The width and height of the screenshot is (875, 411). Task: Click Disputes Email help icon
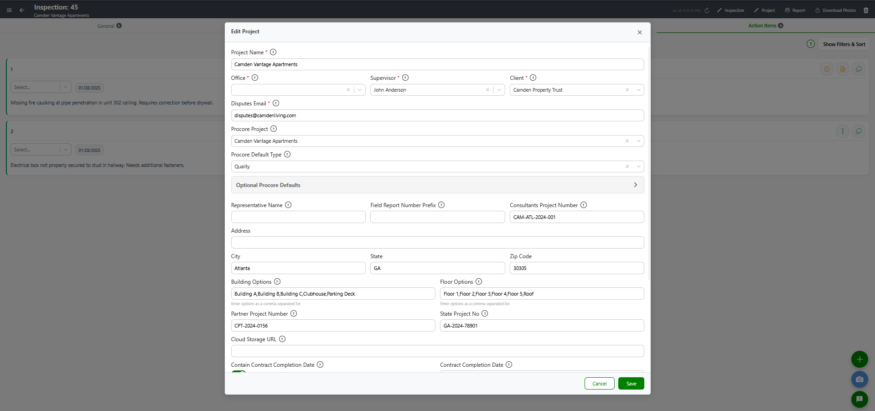click(276, 104)
